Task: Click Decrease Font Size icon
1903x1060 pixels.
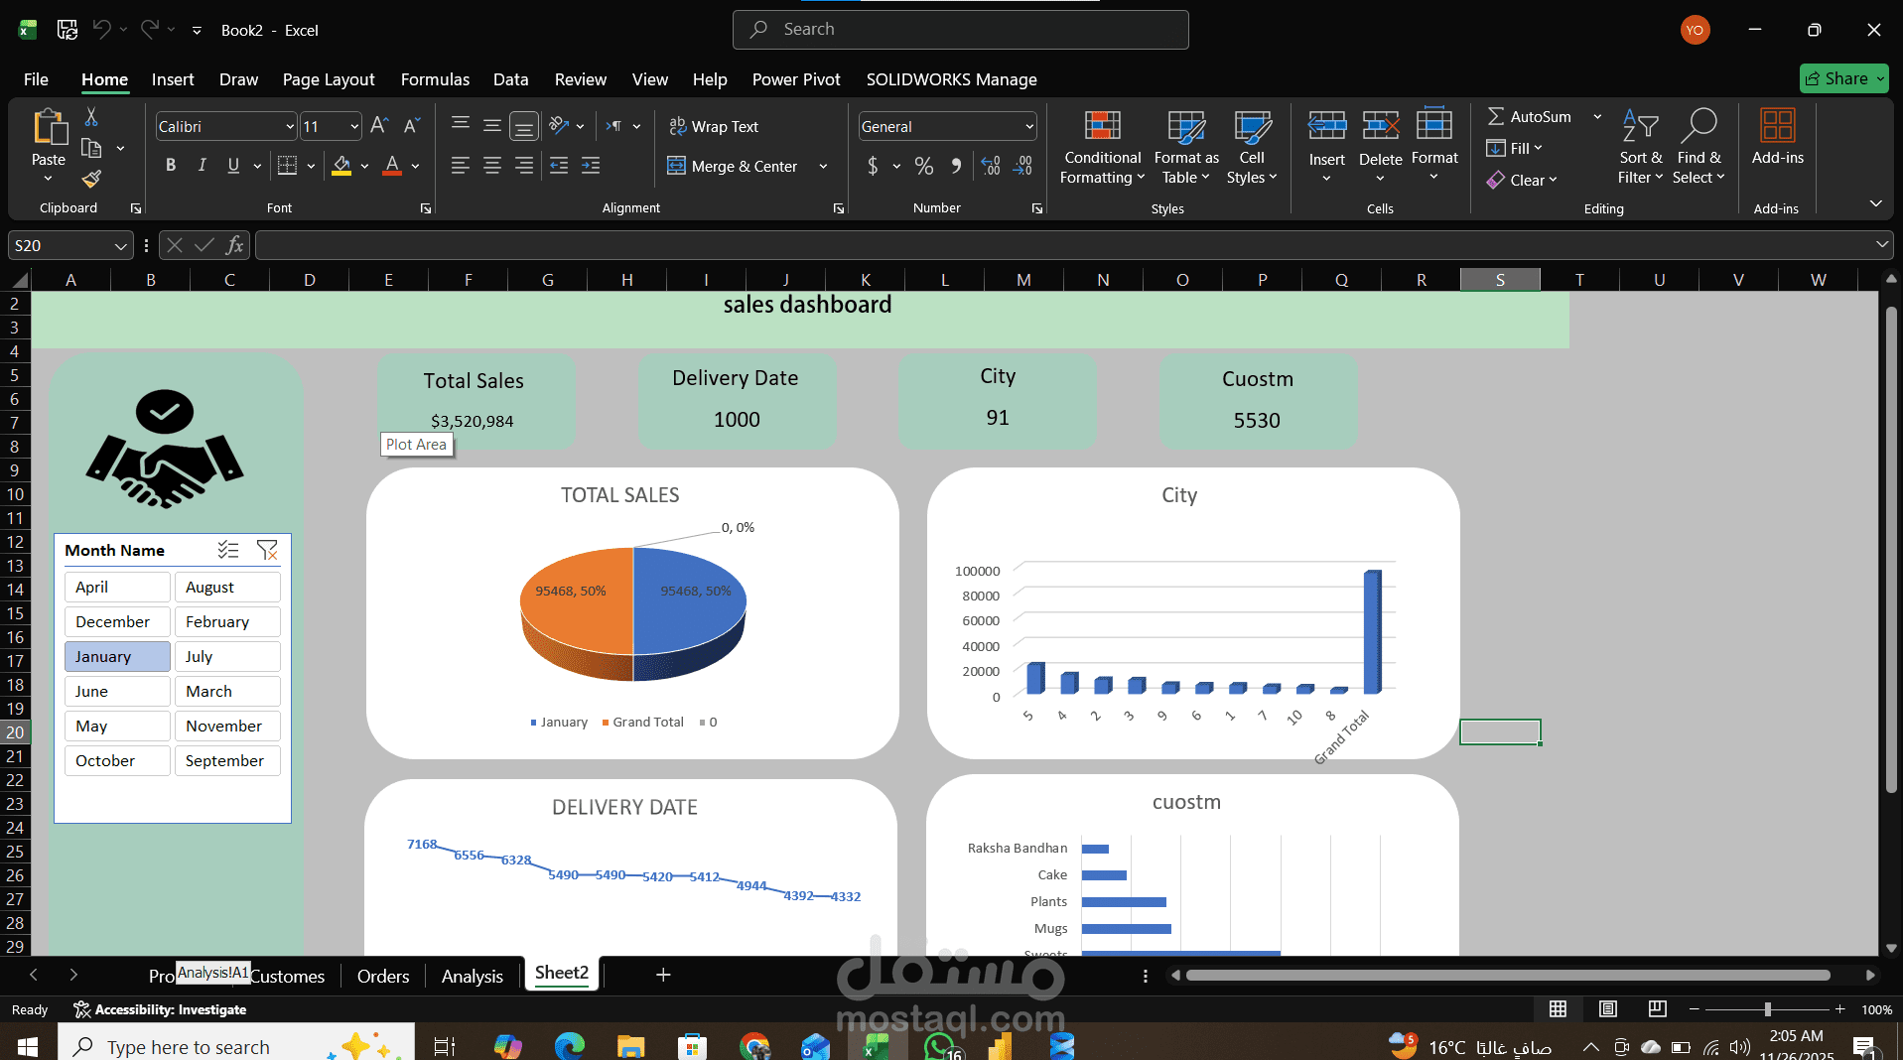Action: [412, 126]
